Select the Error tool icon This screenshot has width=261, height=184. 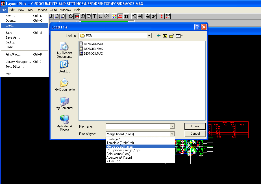coord(106,16)
